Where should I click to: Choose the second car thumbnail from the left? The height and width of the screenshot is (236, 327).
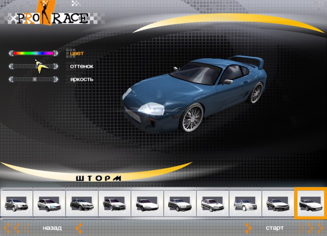49,203
